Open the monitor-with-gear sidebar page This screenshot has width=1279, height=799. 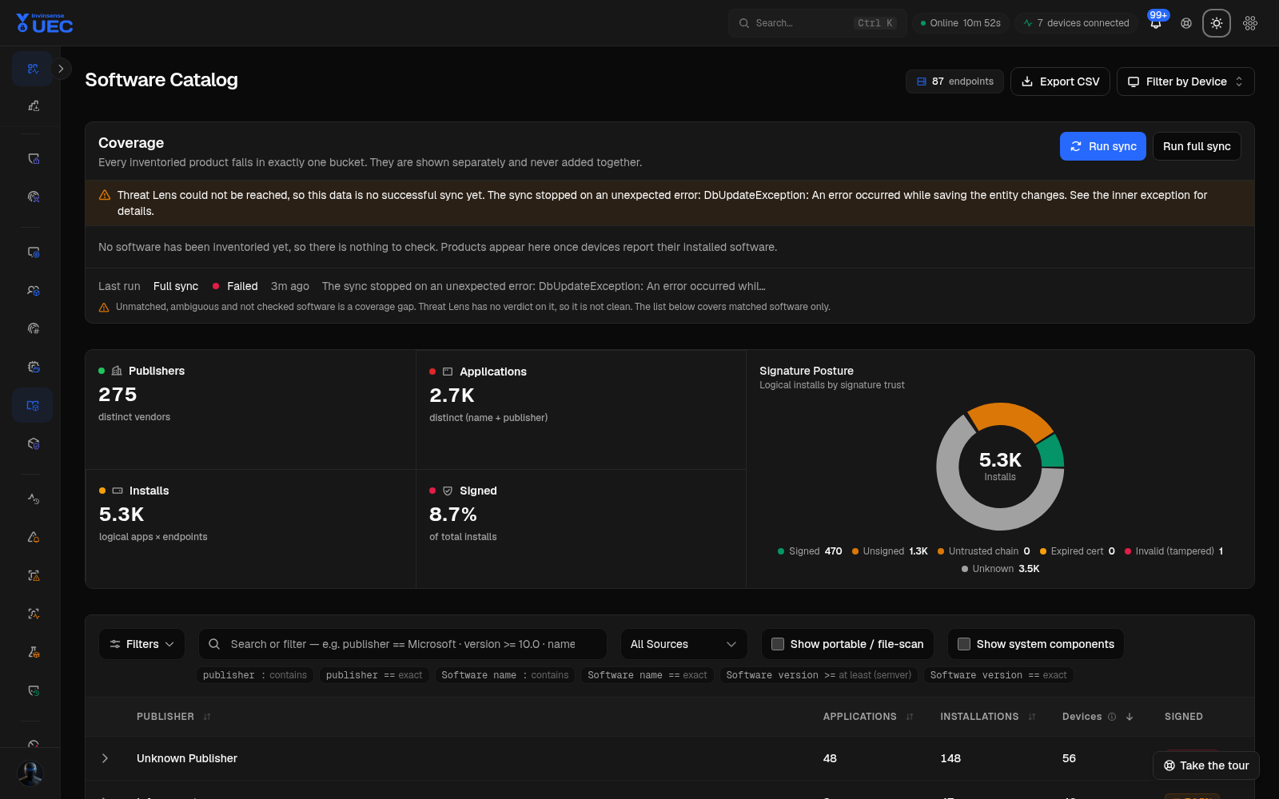33,252
